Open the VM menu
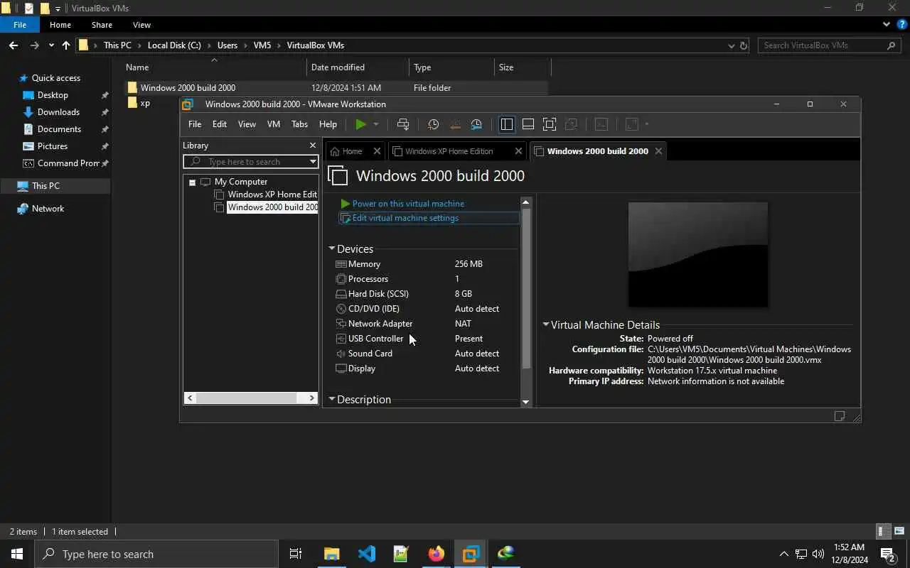This screenshot has width=910, height=568. (x=274, y=124)
